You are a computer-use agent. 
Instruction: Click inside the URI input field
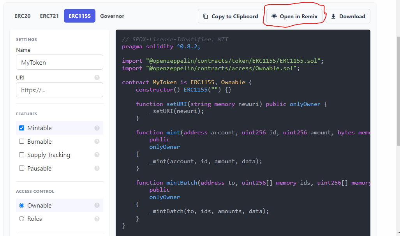[59, 90]
